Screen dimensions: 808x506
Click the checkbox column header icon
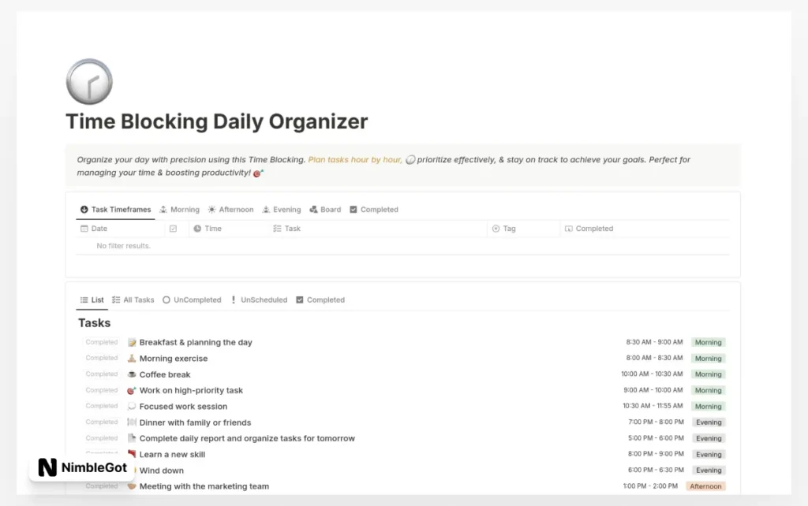pyautogui.click(x=173, y=229)
